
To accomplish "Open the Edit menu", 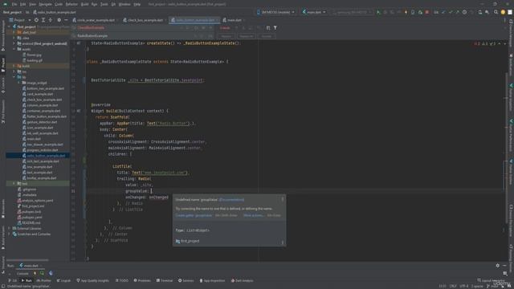I will coord(23,4).
